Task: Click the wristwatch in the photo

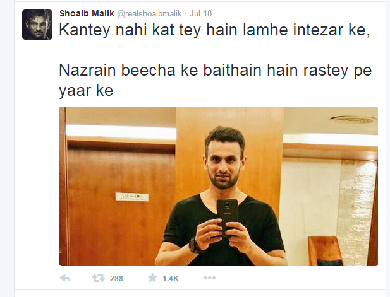Action: pos(194,246)
